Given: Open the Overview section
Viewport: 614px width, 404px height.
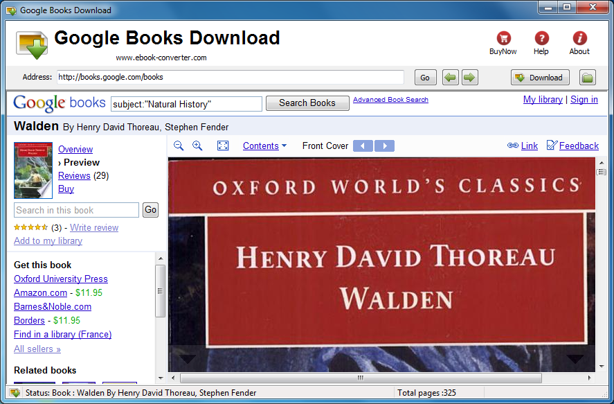Looking at the screenshot, I should click(75, 149).
